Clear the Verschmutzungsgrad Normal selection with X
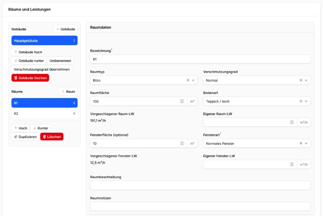The height and width of the screenshot is (216, 323). click(x=301, y=80)
